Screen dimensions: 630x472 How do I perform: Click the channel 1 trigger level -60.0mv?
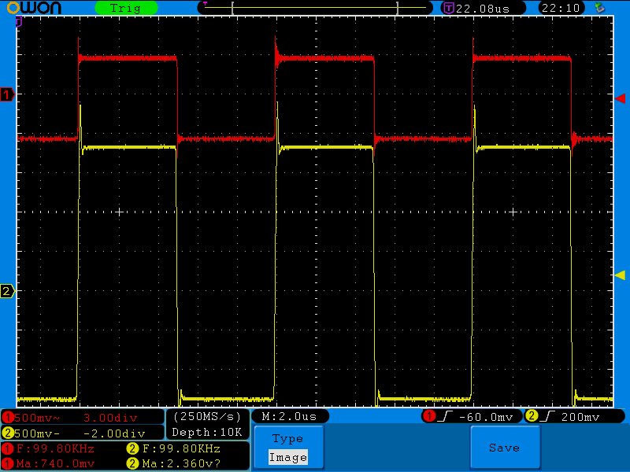point(486,417)
